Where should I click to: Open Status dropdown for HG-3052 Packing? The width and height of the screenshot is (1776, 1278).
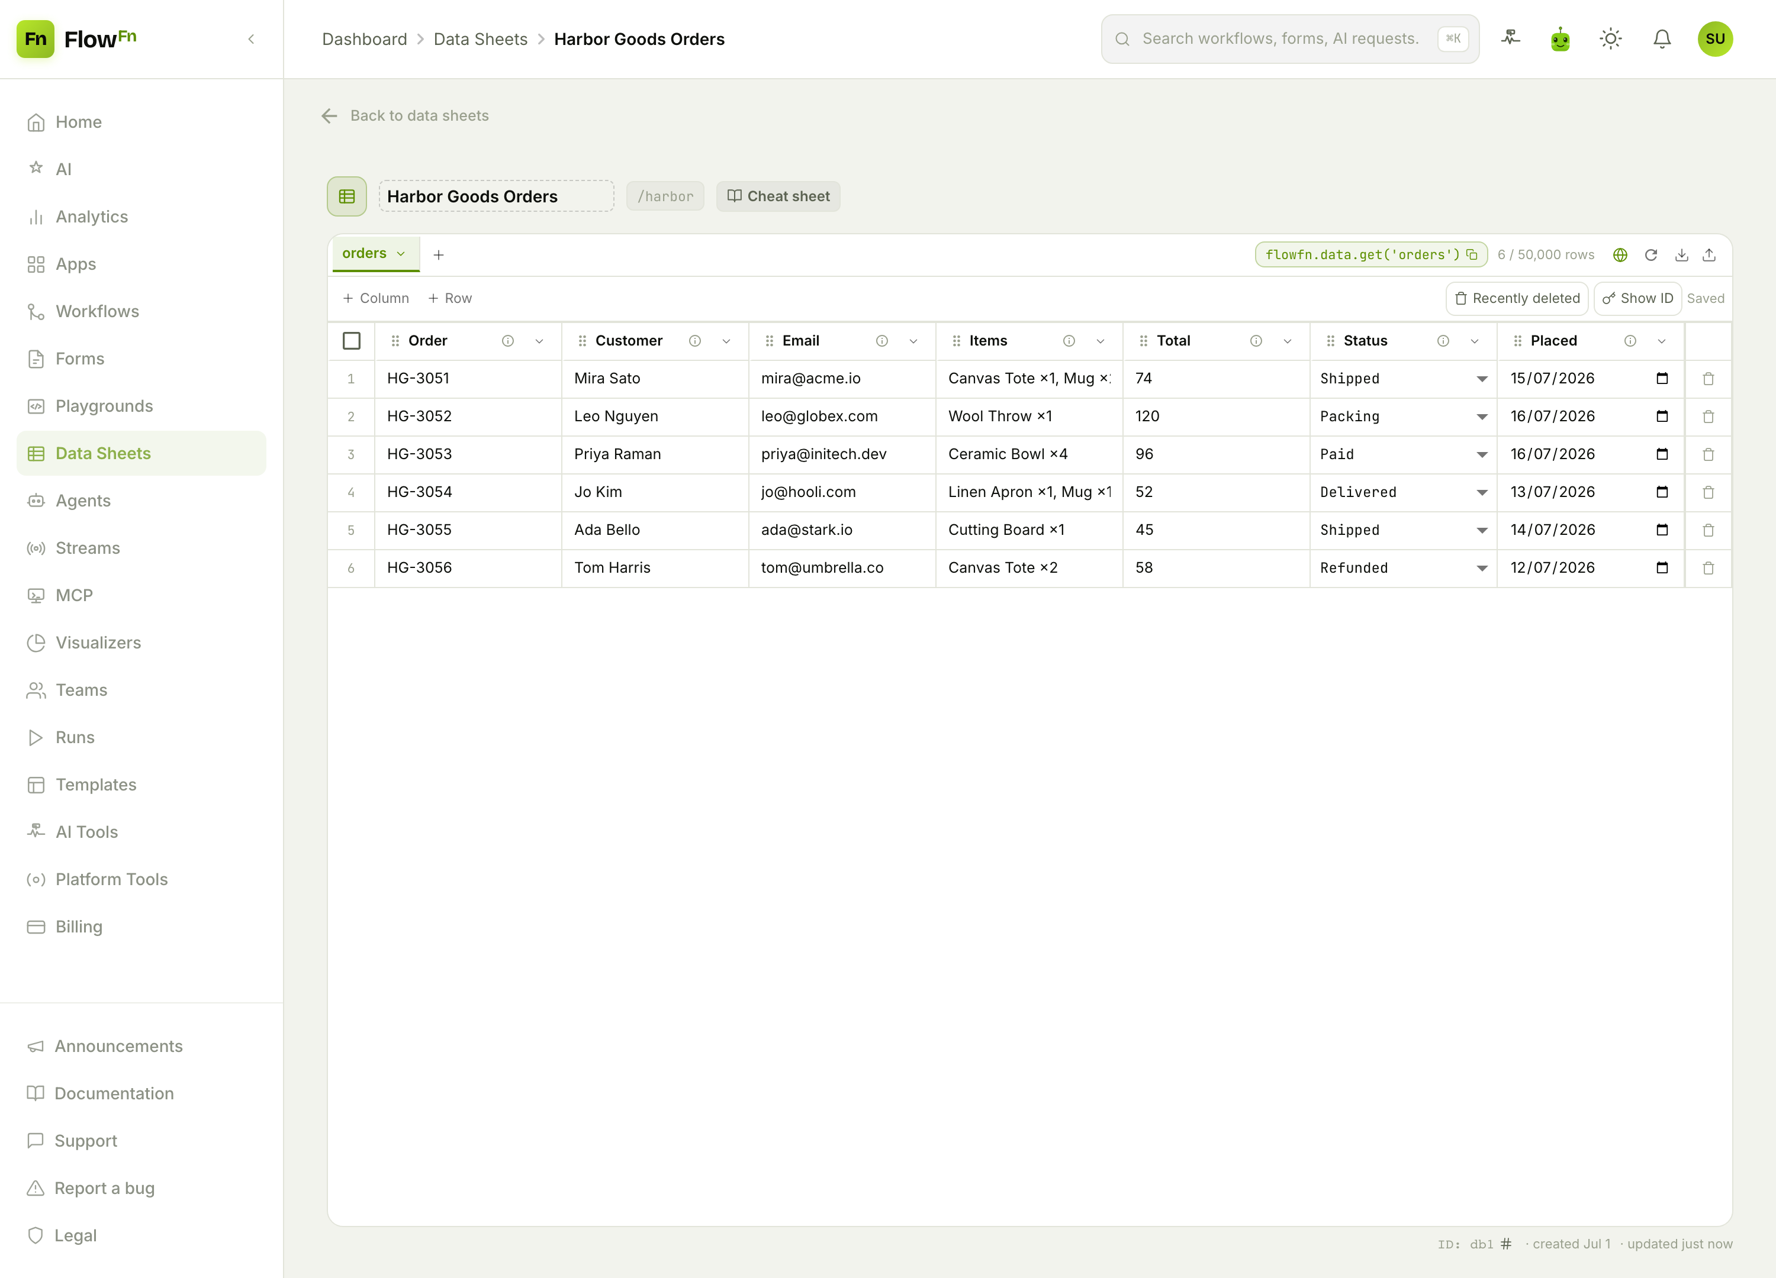1403,417
